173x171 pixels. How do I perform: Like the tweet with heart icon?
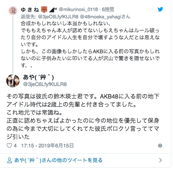tap(9, 146)
